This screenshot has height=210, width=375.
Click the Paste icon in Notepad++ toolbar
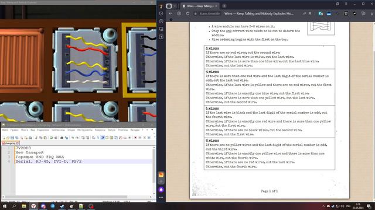pos(45,138)
